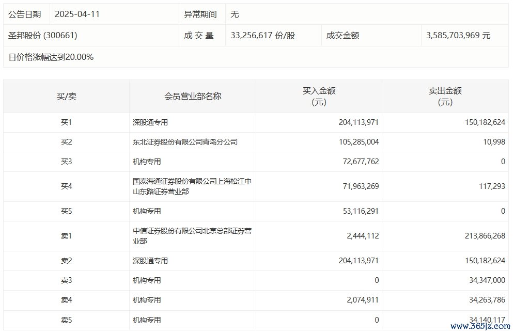Click 深股通专用 in the 卖2 row
The image size is (514, 334).
(x=150, y=261)
